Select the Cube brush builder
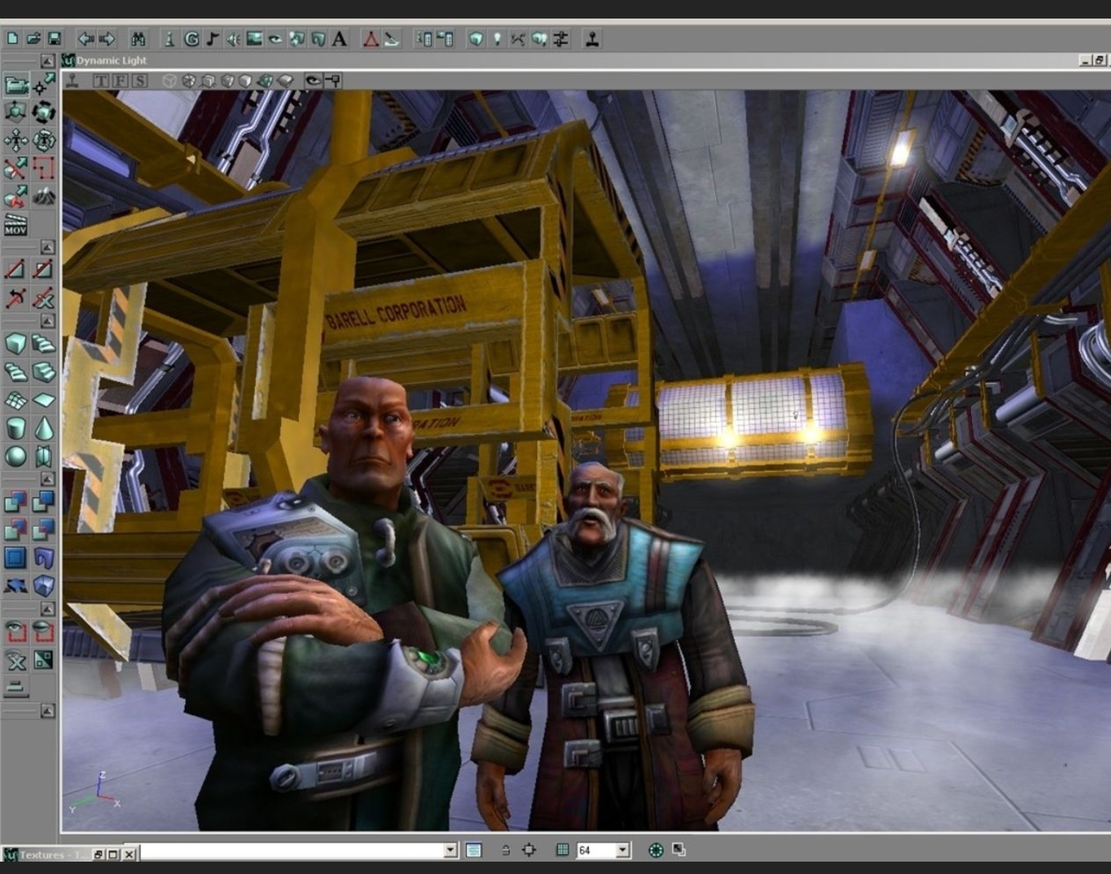The image size is (1111, 874). pos(15,344)
